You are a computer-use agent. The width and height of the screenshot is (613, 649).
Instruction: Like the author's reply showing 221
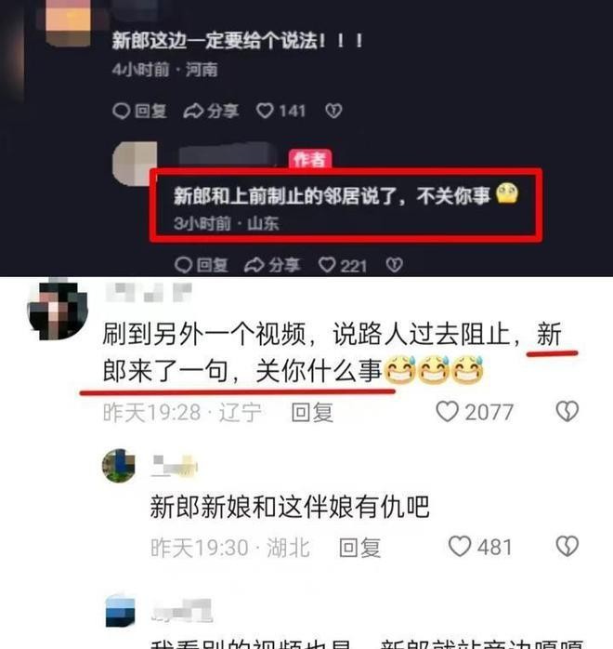(x=342, y=265)
